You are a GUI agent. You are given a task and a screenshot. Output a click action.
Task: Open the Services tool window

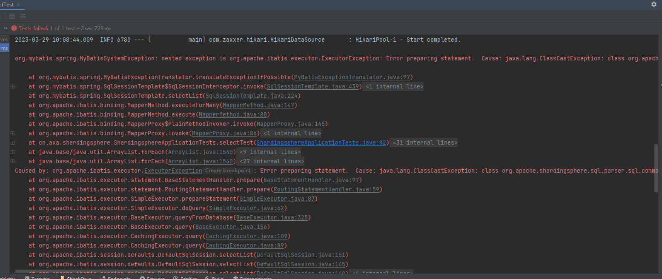coord(152,277)
